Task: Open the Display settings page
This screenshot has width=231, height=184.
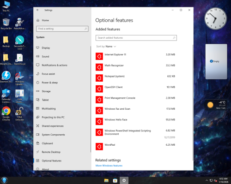Action: click(46, 48)
